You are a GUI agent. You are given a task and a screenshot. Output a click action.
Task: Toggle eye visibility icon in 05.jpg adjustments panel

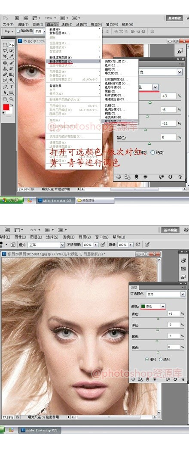146,177
